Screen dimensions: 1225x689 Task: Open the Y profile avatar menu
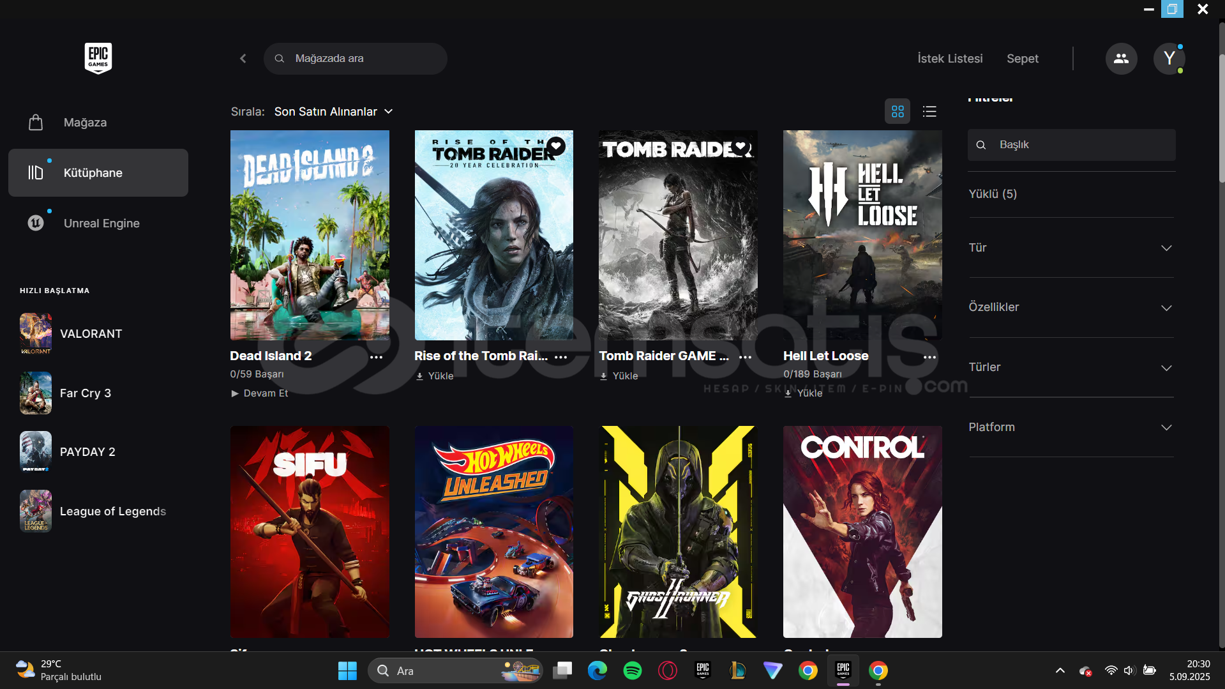[x=1169, y=58]
